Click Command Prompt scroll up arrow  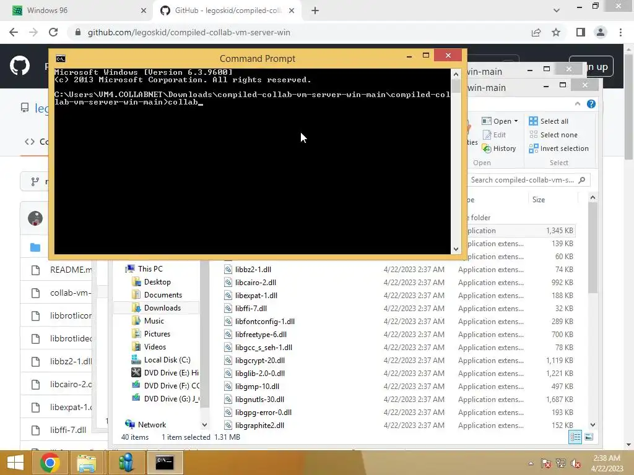tap(456, 74)
